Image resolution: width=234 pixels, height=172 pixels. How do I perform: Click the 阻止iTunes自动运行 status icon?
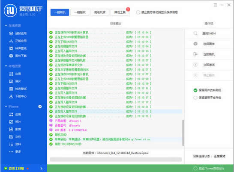(195, 169)
